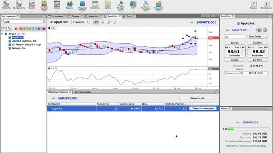Viewport: 273px width, 153px height.
Task: Click account SAB4078.001 link in chart header
Action: (x=206, y=23)
